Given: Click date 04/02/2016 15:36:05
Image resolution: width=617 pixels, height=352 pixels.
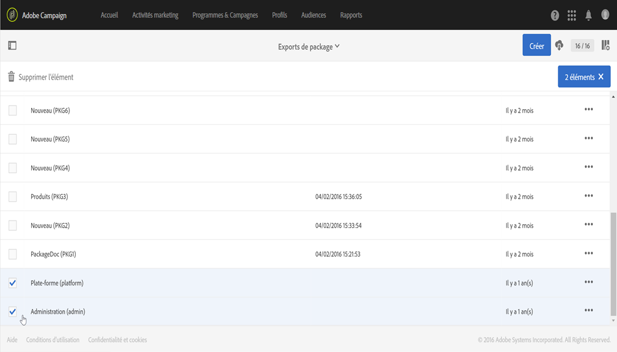Looking at the screenshot, I should point(338,197).
